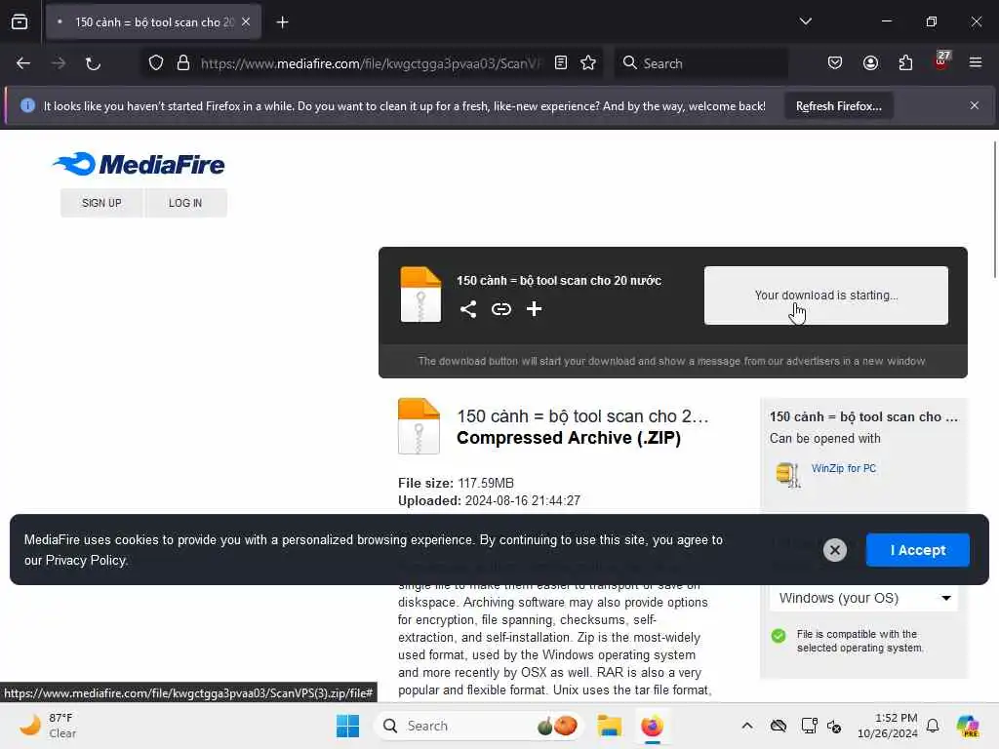Click the LOG IN button

[x=185, y=203]
